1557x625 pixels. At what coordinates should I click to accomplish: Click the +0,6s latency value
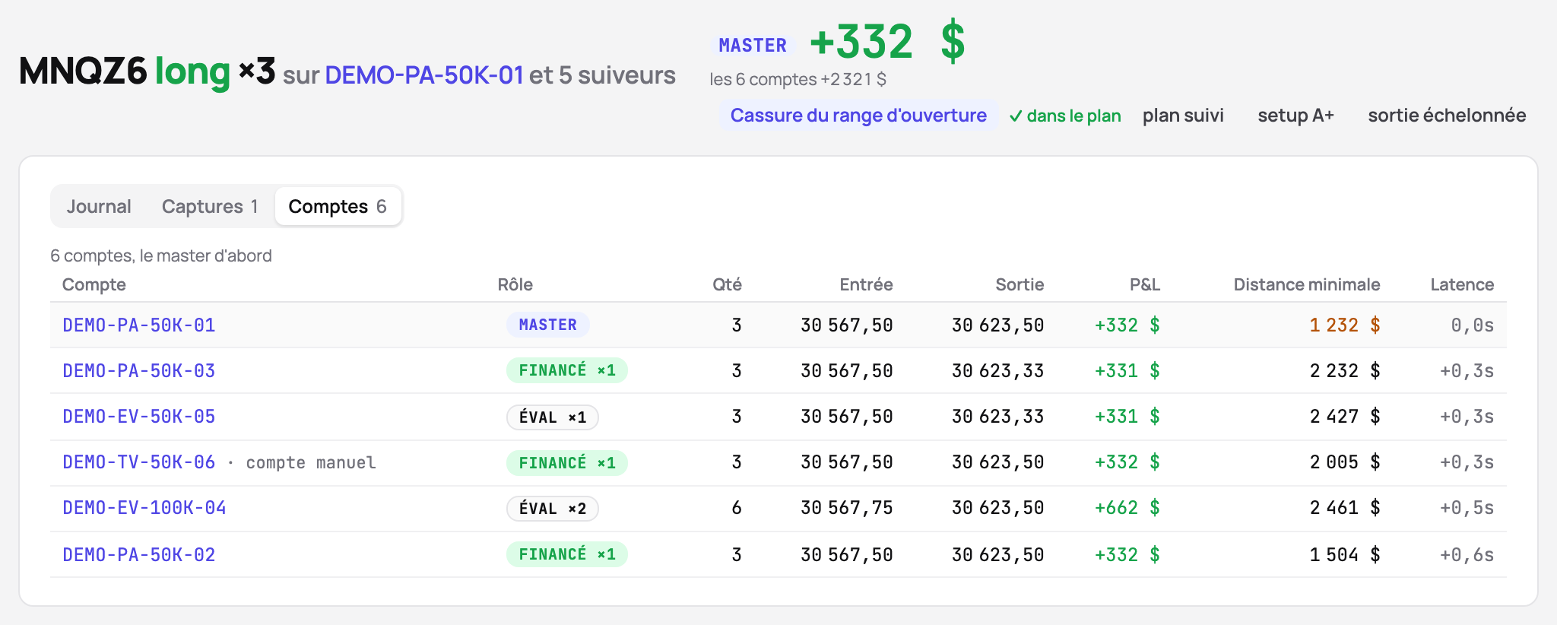pos(1467,555)
